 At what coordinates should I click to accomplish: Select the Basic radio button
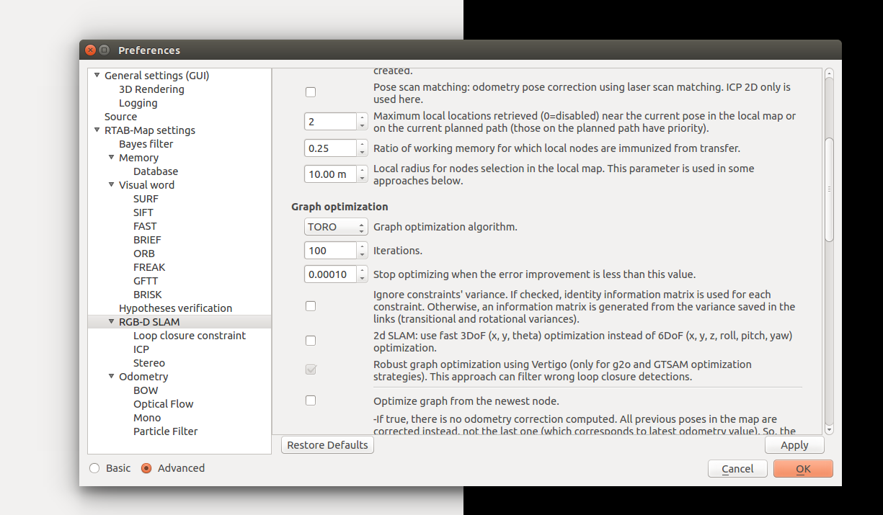95,468
